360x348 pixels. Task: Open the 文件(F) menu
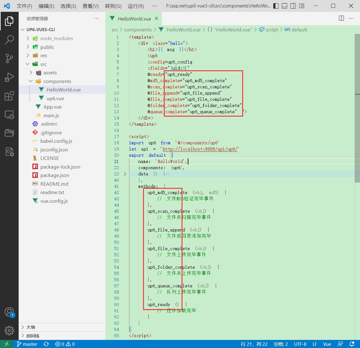[x=24, y=6]
